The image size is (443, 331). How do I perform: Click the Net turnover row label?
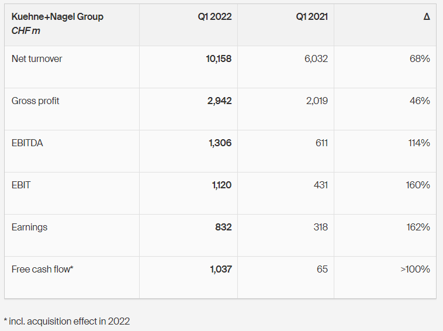click(37, 59)
